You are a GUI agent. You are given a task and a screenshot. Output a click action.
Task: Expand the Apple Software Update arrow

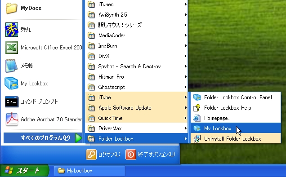[186, 107]
